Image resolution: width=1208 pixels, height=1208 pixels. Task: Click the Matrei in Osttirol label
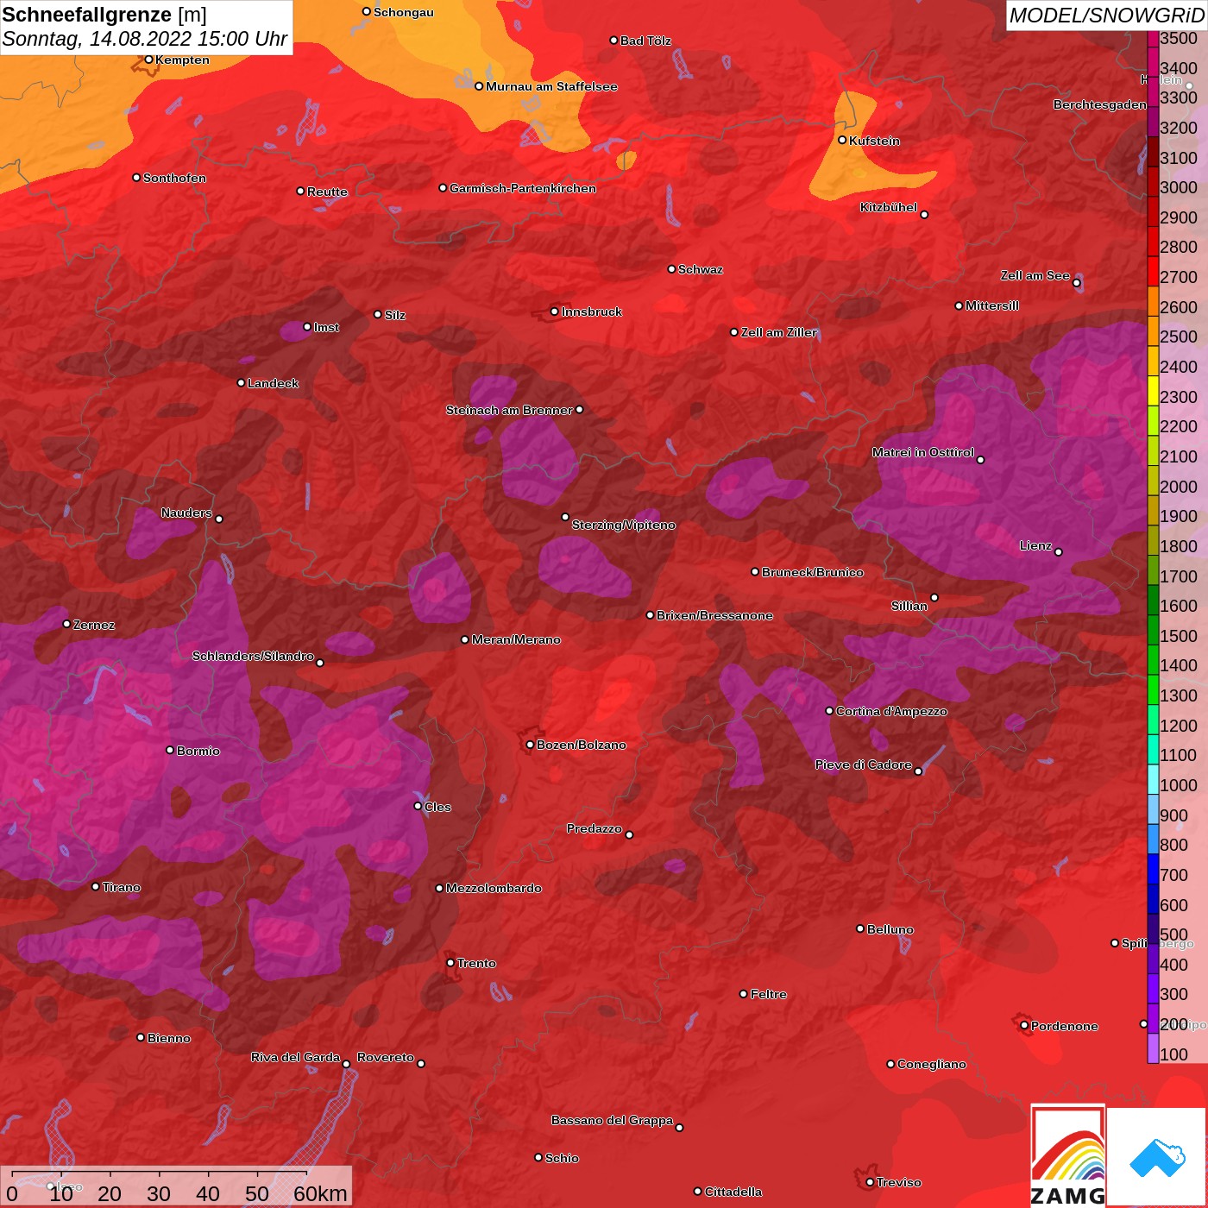click(923, 452)
